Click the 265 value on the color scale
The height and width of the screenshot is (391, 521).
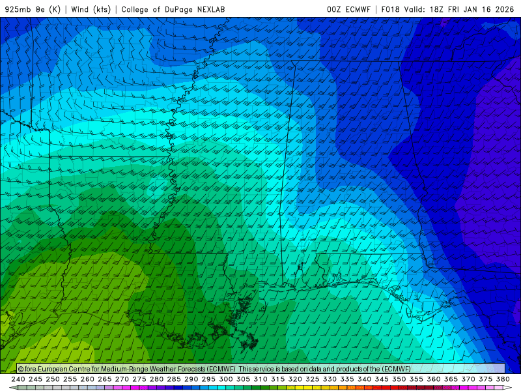pos(105,379)
